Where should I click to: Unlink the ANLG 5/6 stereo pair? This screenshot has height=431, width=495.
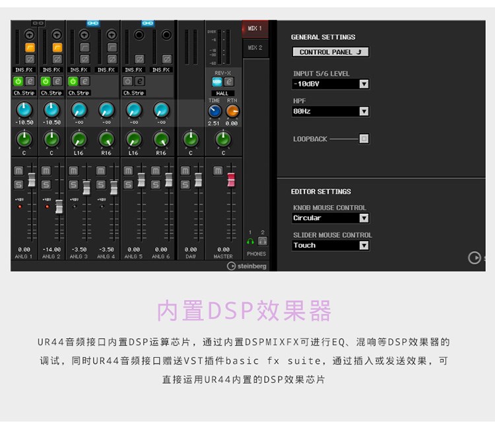coord(148,23)
